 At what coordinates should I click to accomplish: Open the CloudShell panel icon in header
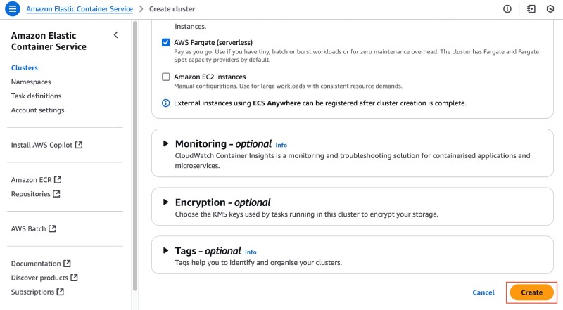(531, 9)
